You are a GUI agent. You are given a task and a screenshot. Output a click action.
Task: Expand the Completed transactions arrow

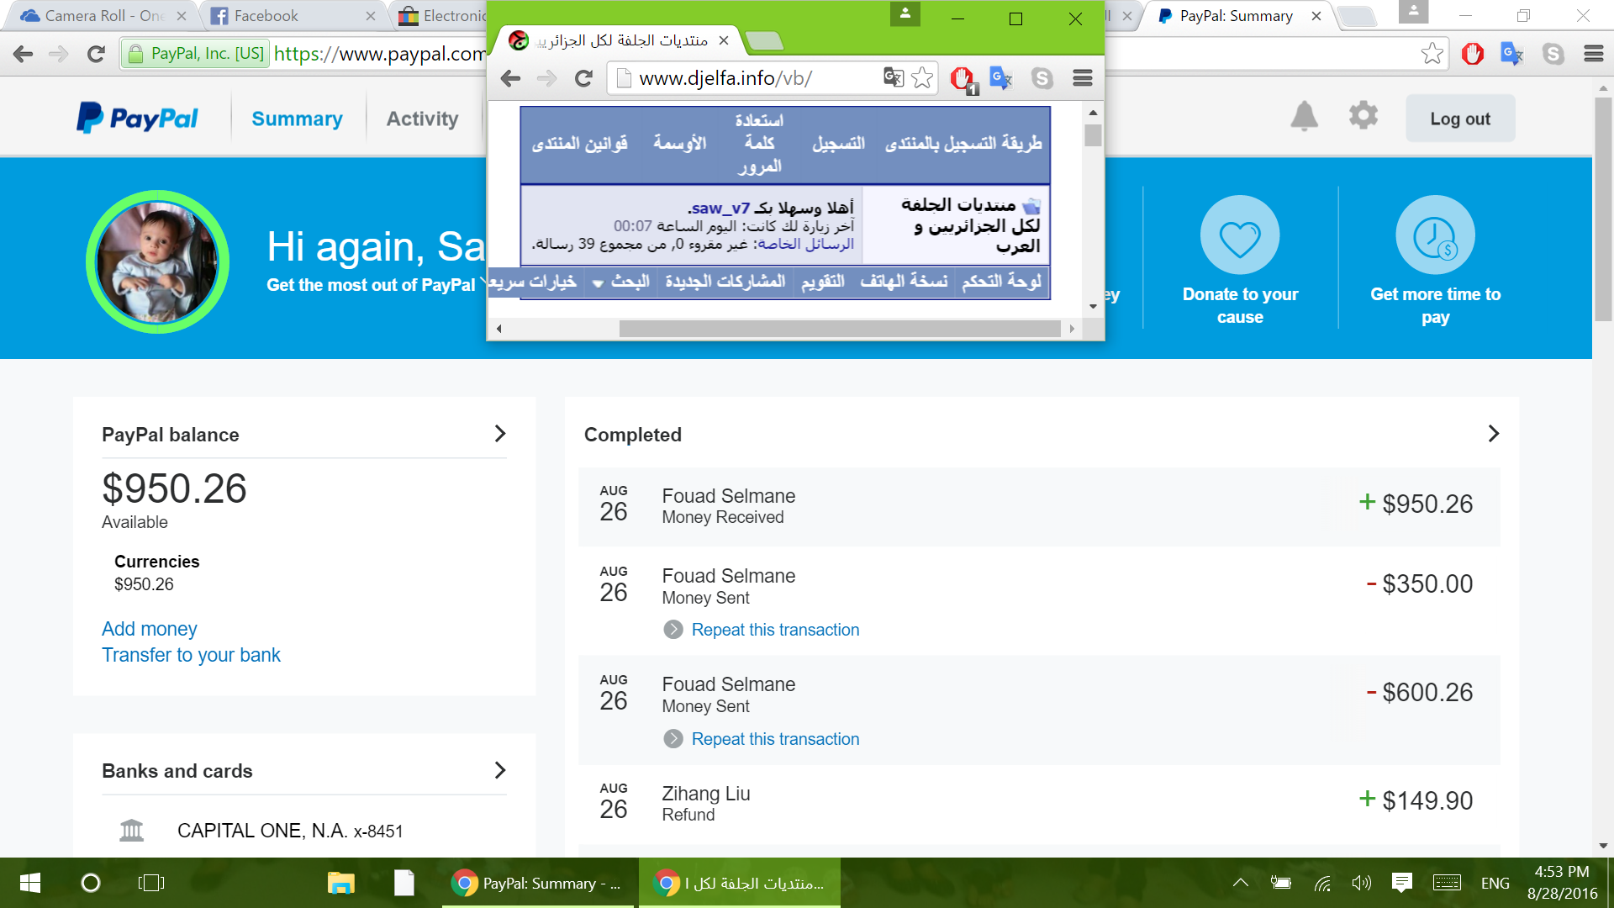pos(1494,434)
